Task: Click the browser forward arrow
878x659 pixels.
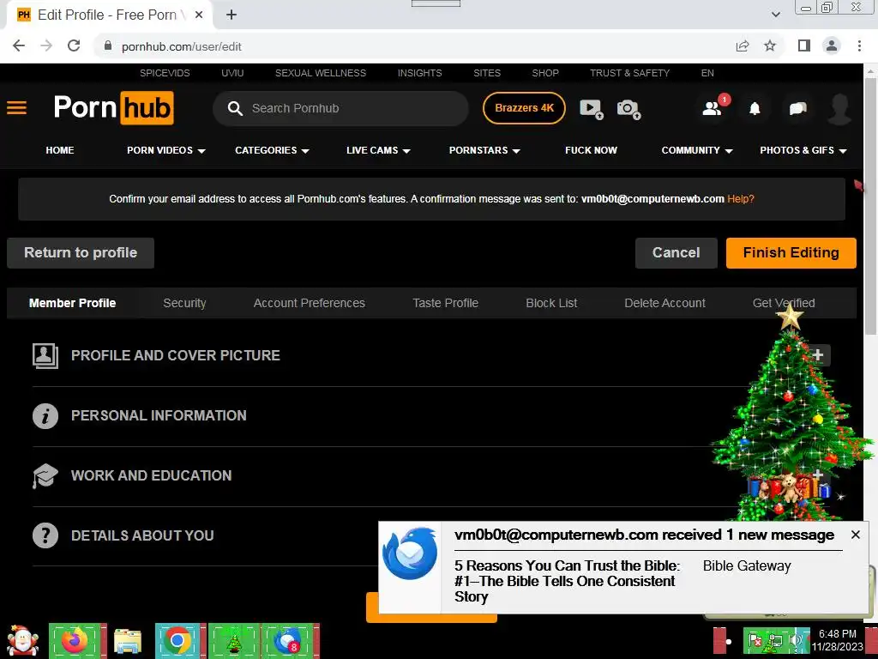Action: coord(46,46)
